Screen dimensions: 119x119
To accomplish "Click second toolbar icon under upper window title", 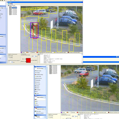I will (x=10, y=4).
